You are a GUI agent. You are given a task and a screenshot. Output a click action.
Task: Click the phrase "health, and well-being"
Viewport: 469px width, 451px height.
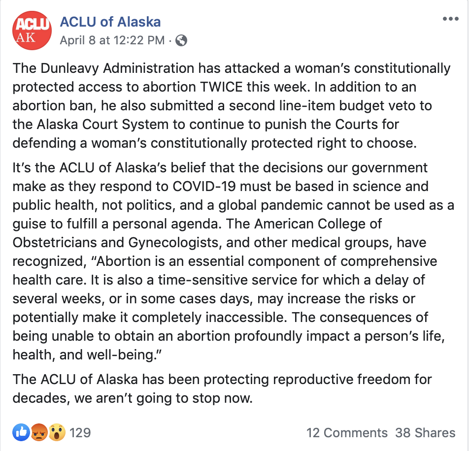[x=87, y=355]
